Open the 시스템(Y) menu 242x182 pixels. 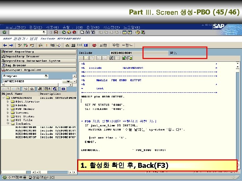tap(112, 27)
